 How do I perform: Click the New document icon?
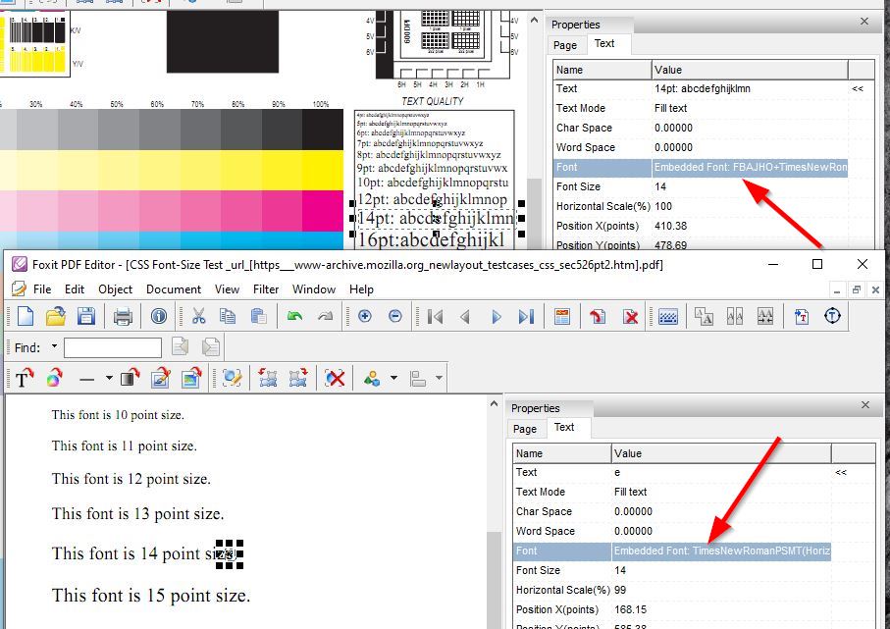25,316
